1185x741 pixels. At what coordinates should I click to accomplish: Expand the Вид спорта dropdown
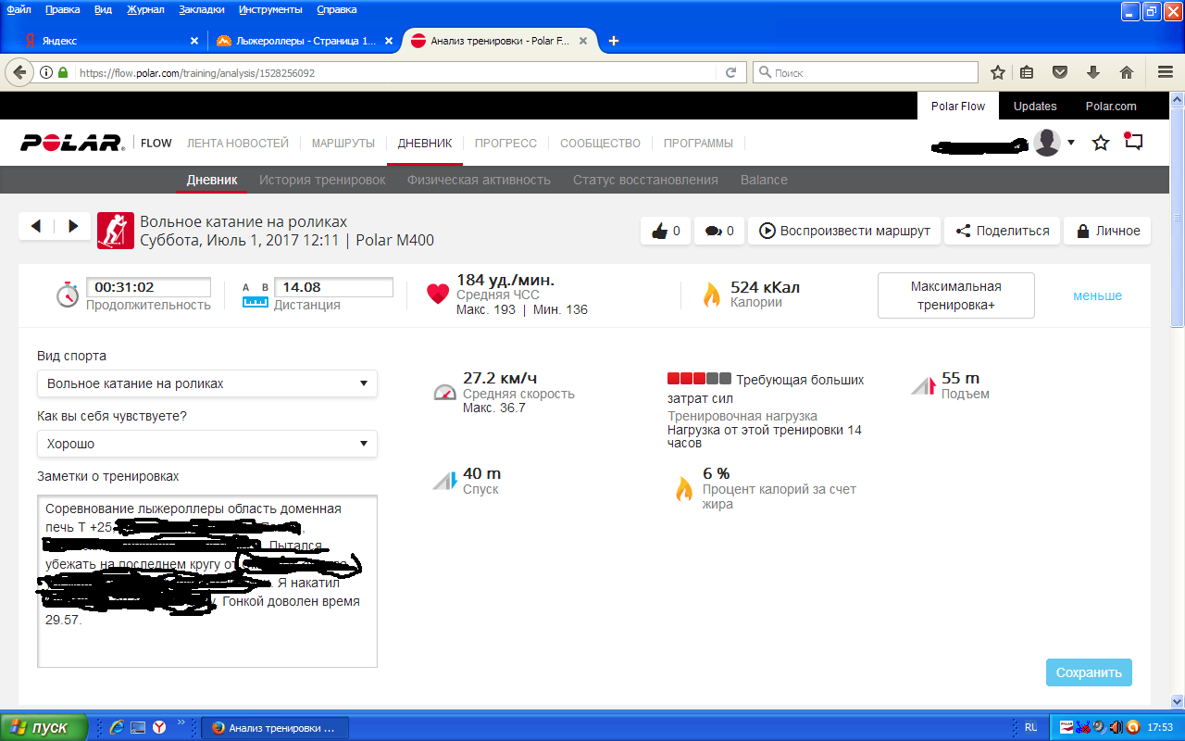coord(207,383)
